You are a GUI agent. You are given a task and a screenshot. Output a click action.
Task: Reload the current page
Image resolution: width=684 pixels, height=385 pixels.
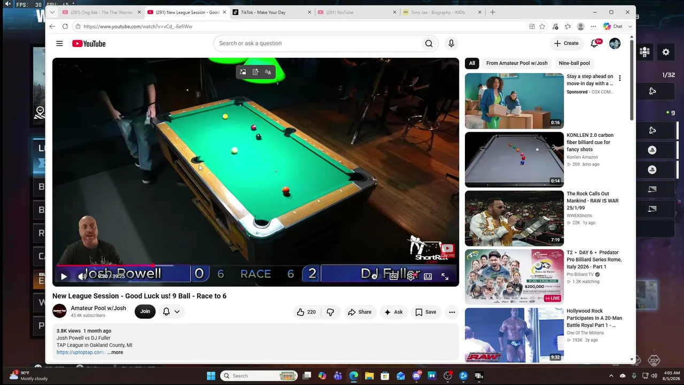(x=65, y=26)
